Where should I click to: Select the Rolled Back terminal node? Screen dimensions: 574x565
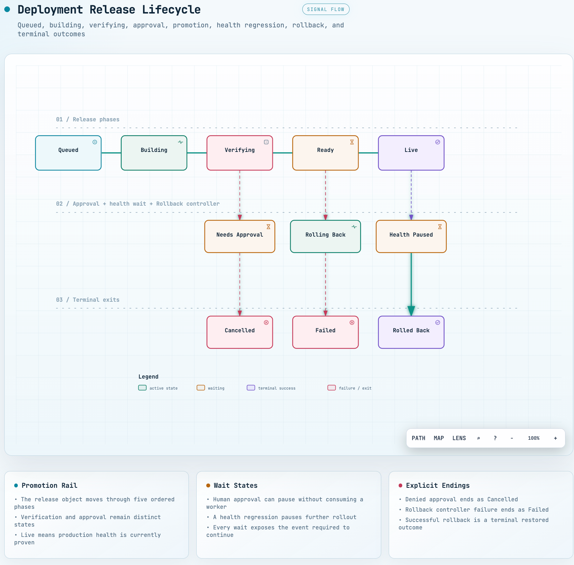411,332
